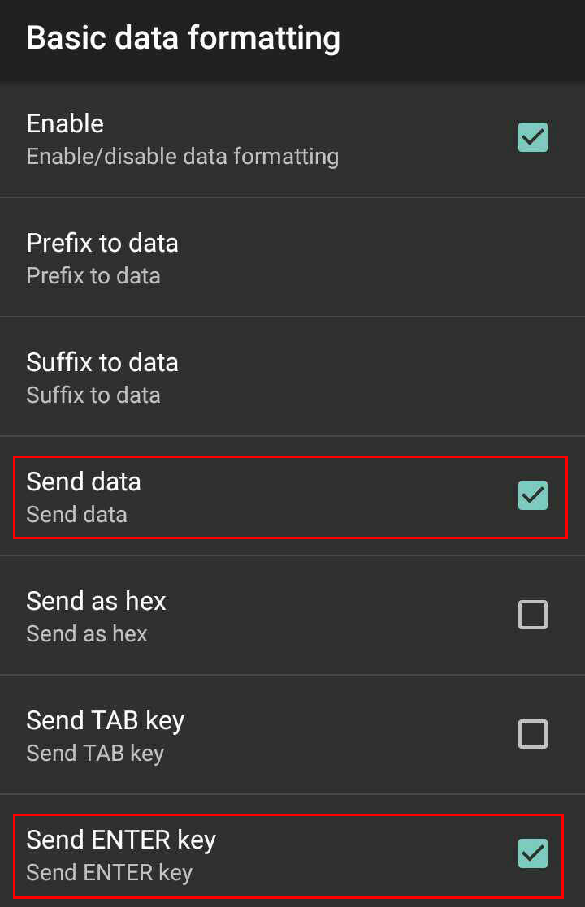Tap the Enable/disable data formatting description

(182, 156)
